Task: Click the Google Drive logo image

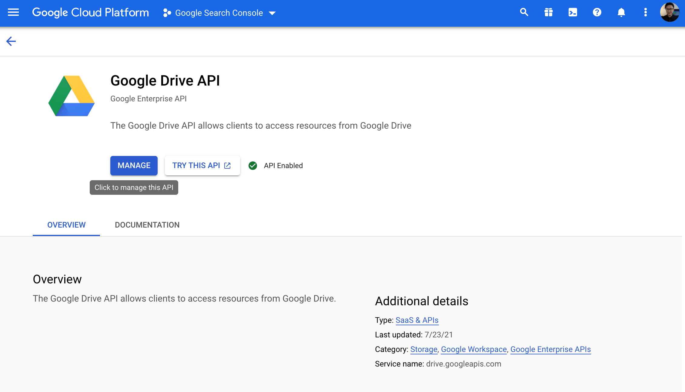Action: pos(72,96)
